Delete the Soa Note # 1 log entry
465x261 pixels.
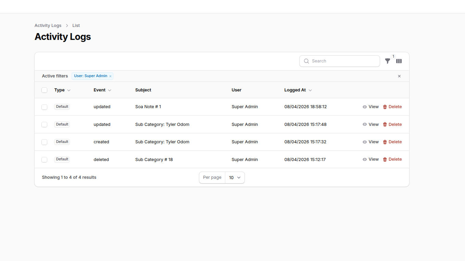[395, 106]
